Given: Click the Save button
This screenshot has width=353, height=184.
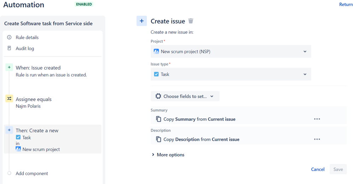Looking at the screenshot, I should 338,169.
